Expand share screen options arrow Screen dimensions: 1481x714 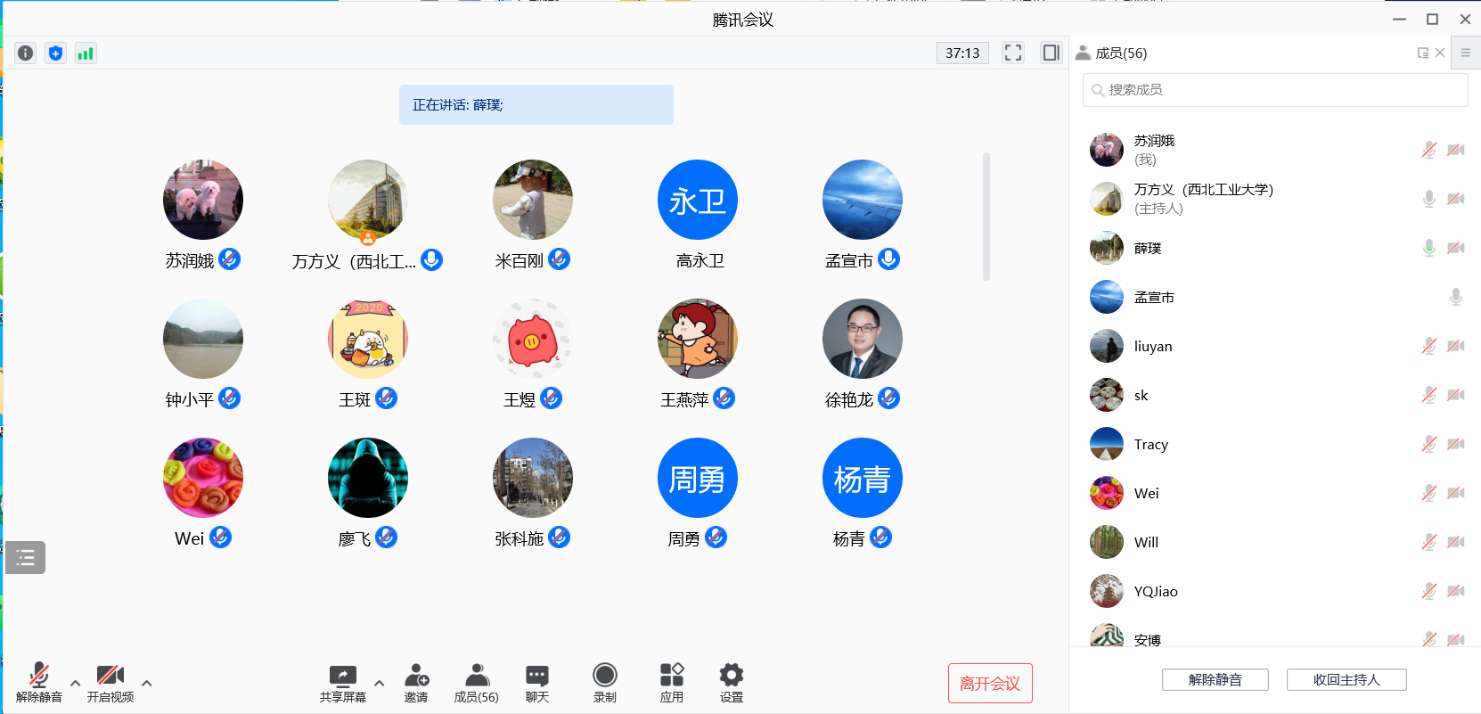click(380, 684)
